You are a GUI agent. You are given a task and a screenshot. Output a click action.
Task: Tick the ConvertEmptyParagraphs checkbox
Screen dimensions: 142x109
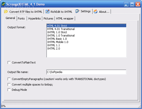click(9, 79)
